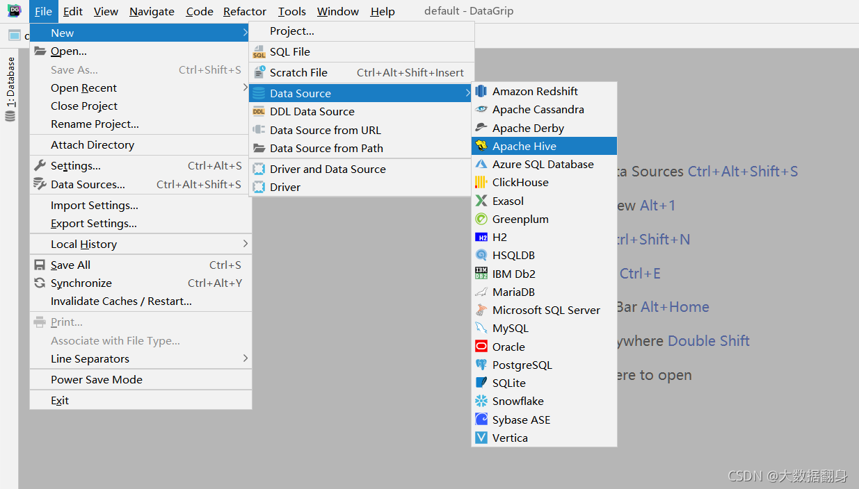859x489 pixels.
Task: Open the Code menu
Action: (200, 11)
